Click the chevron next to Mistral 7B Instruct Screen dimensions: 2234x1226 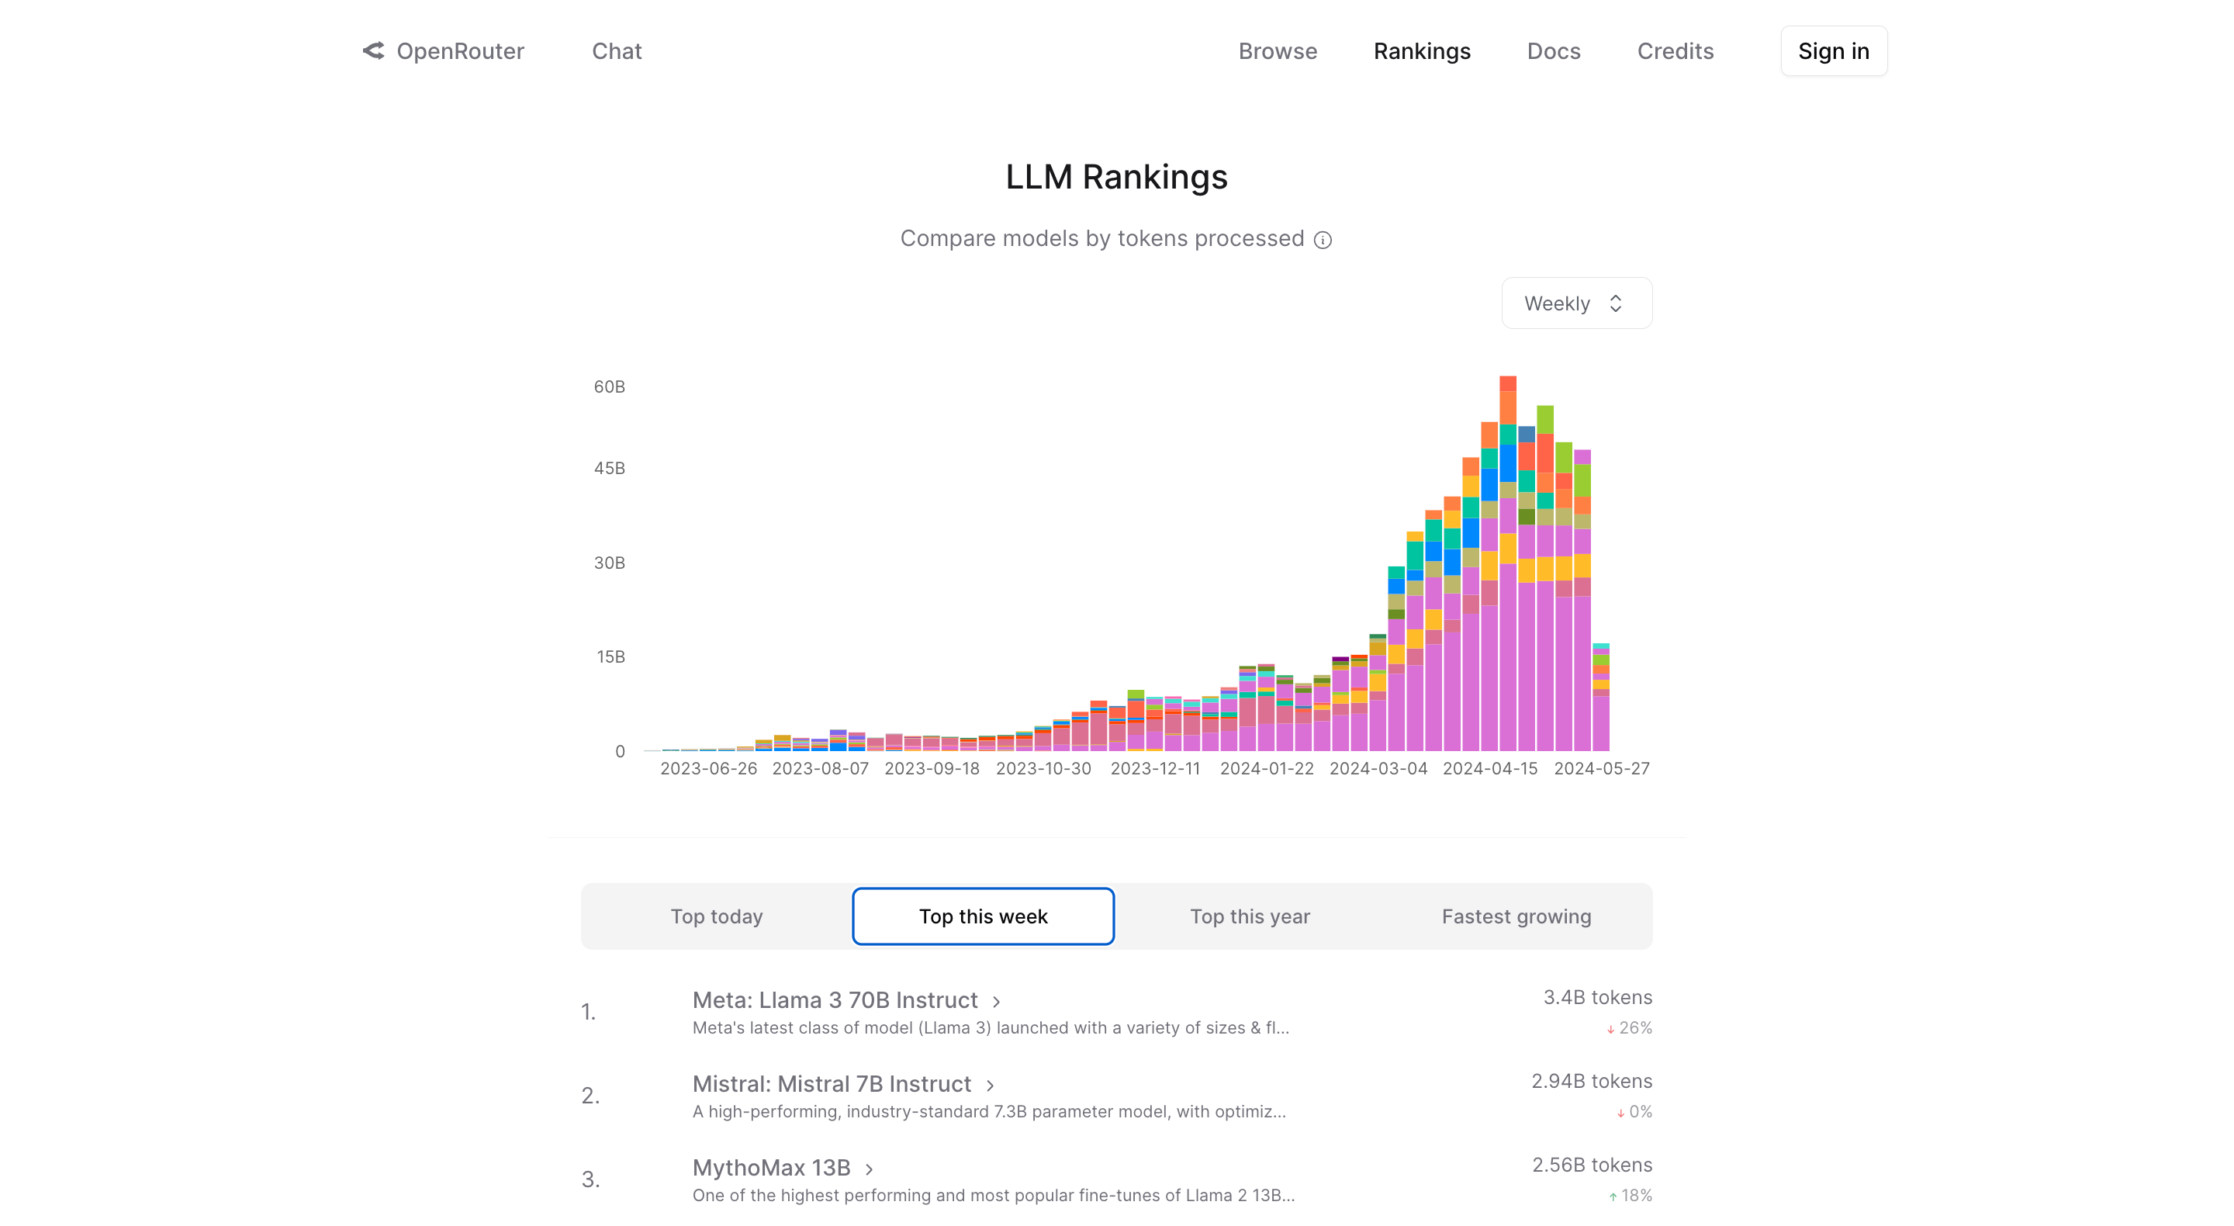click(991, 1086)
